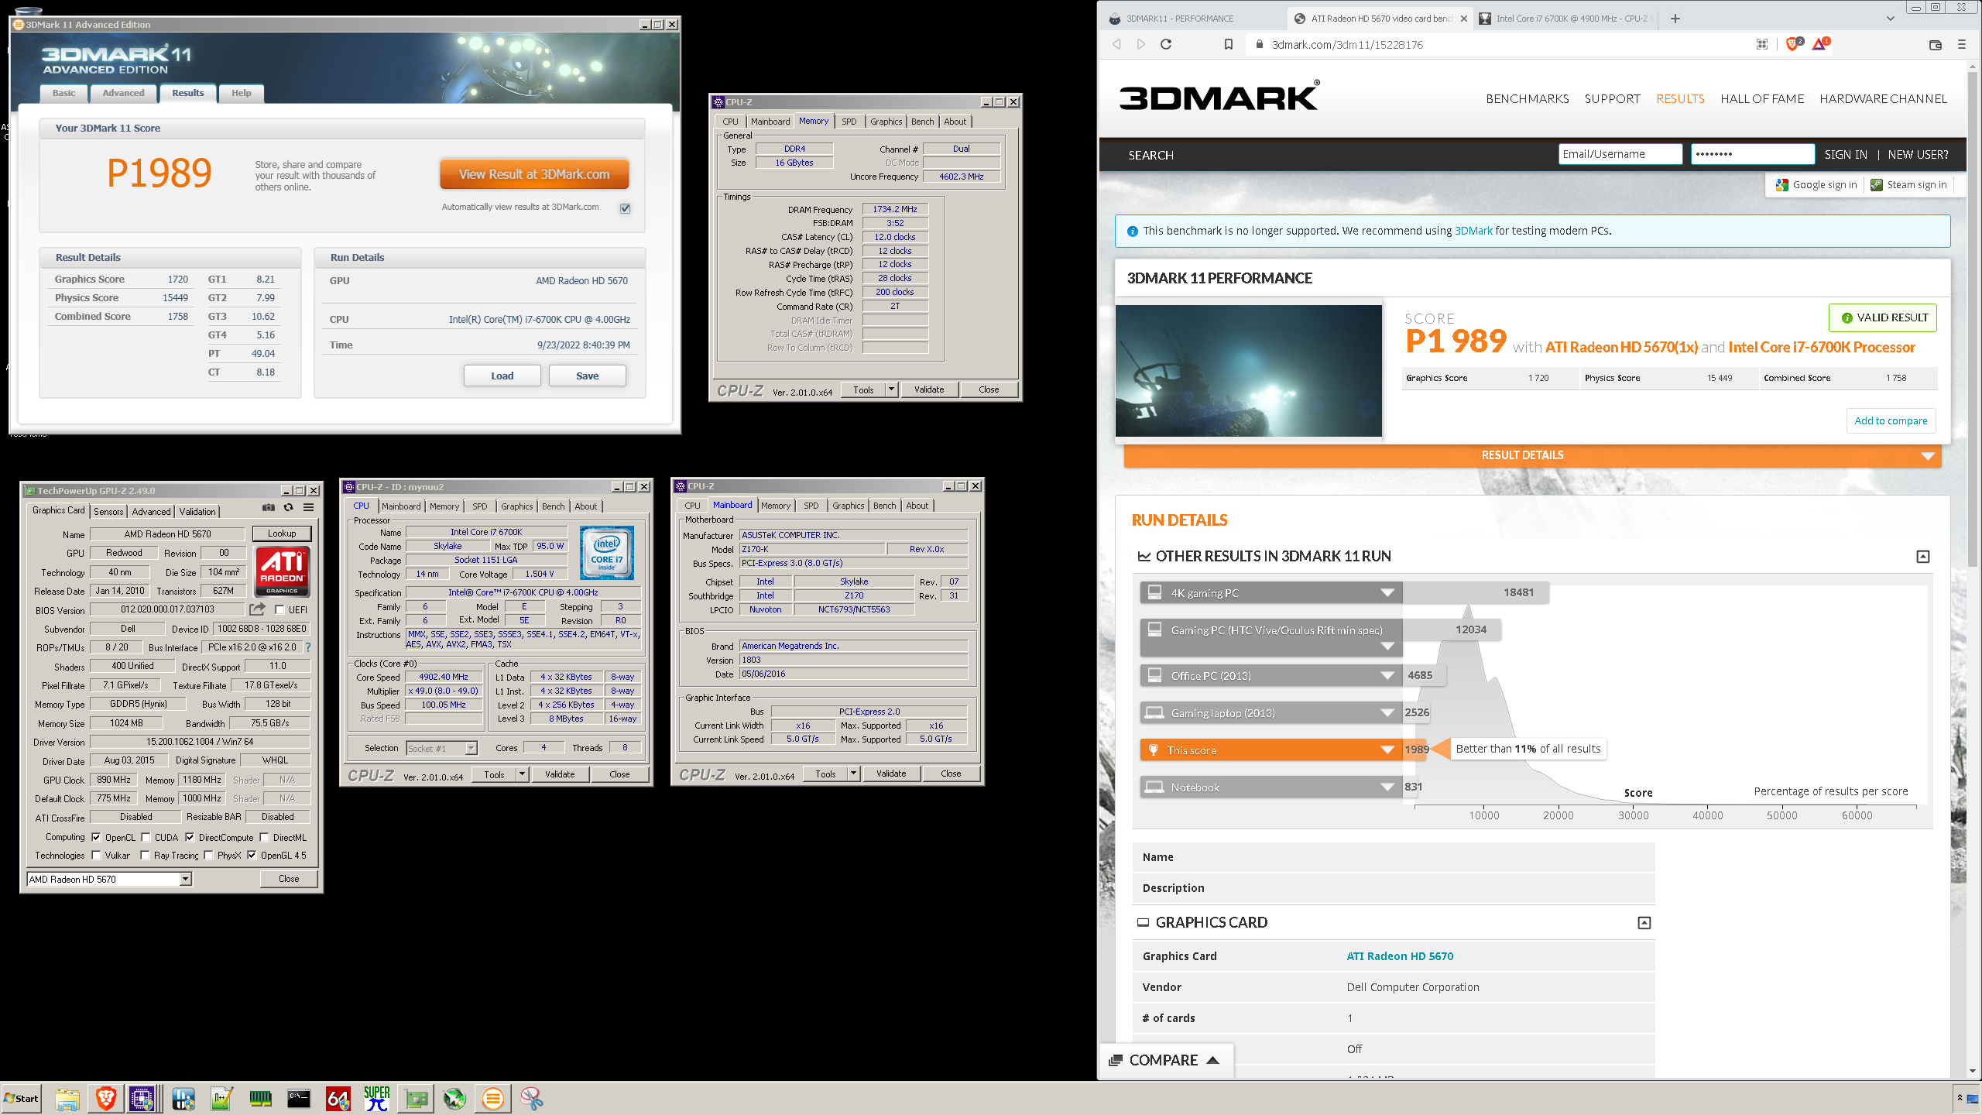Open the GPU-Z taskbar icon
Screen dimensions: 1982x1115
tap(416, 1098)
